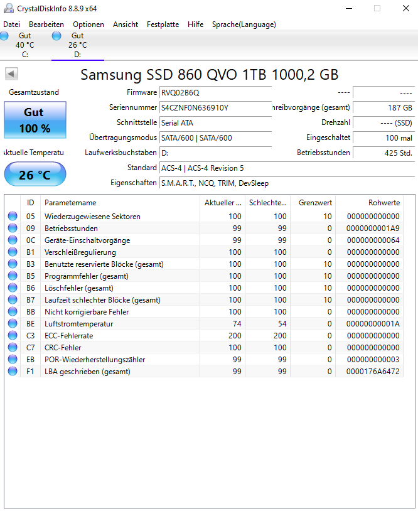The height and width of the screenshot is (511, 418).
Task: Click the CrystalDiskInfo app icon in title bar
Action: click(x=8, y=8)
